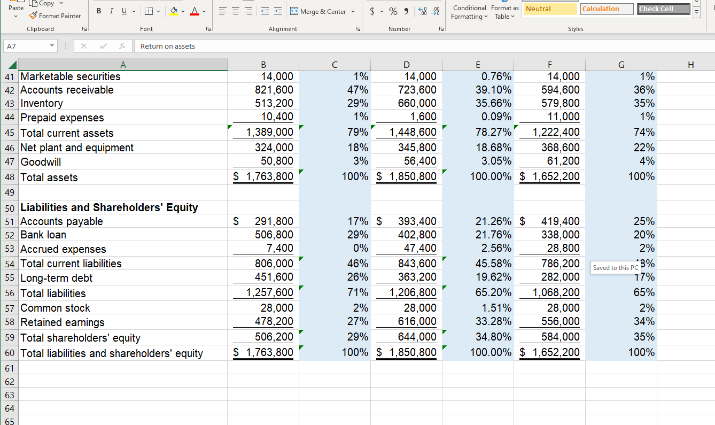Image resolution: width=715 pixels, height=425 pixels.
Task: Open Font settings dialog launcher
Action: click(208, 29)
